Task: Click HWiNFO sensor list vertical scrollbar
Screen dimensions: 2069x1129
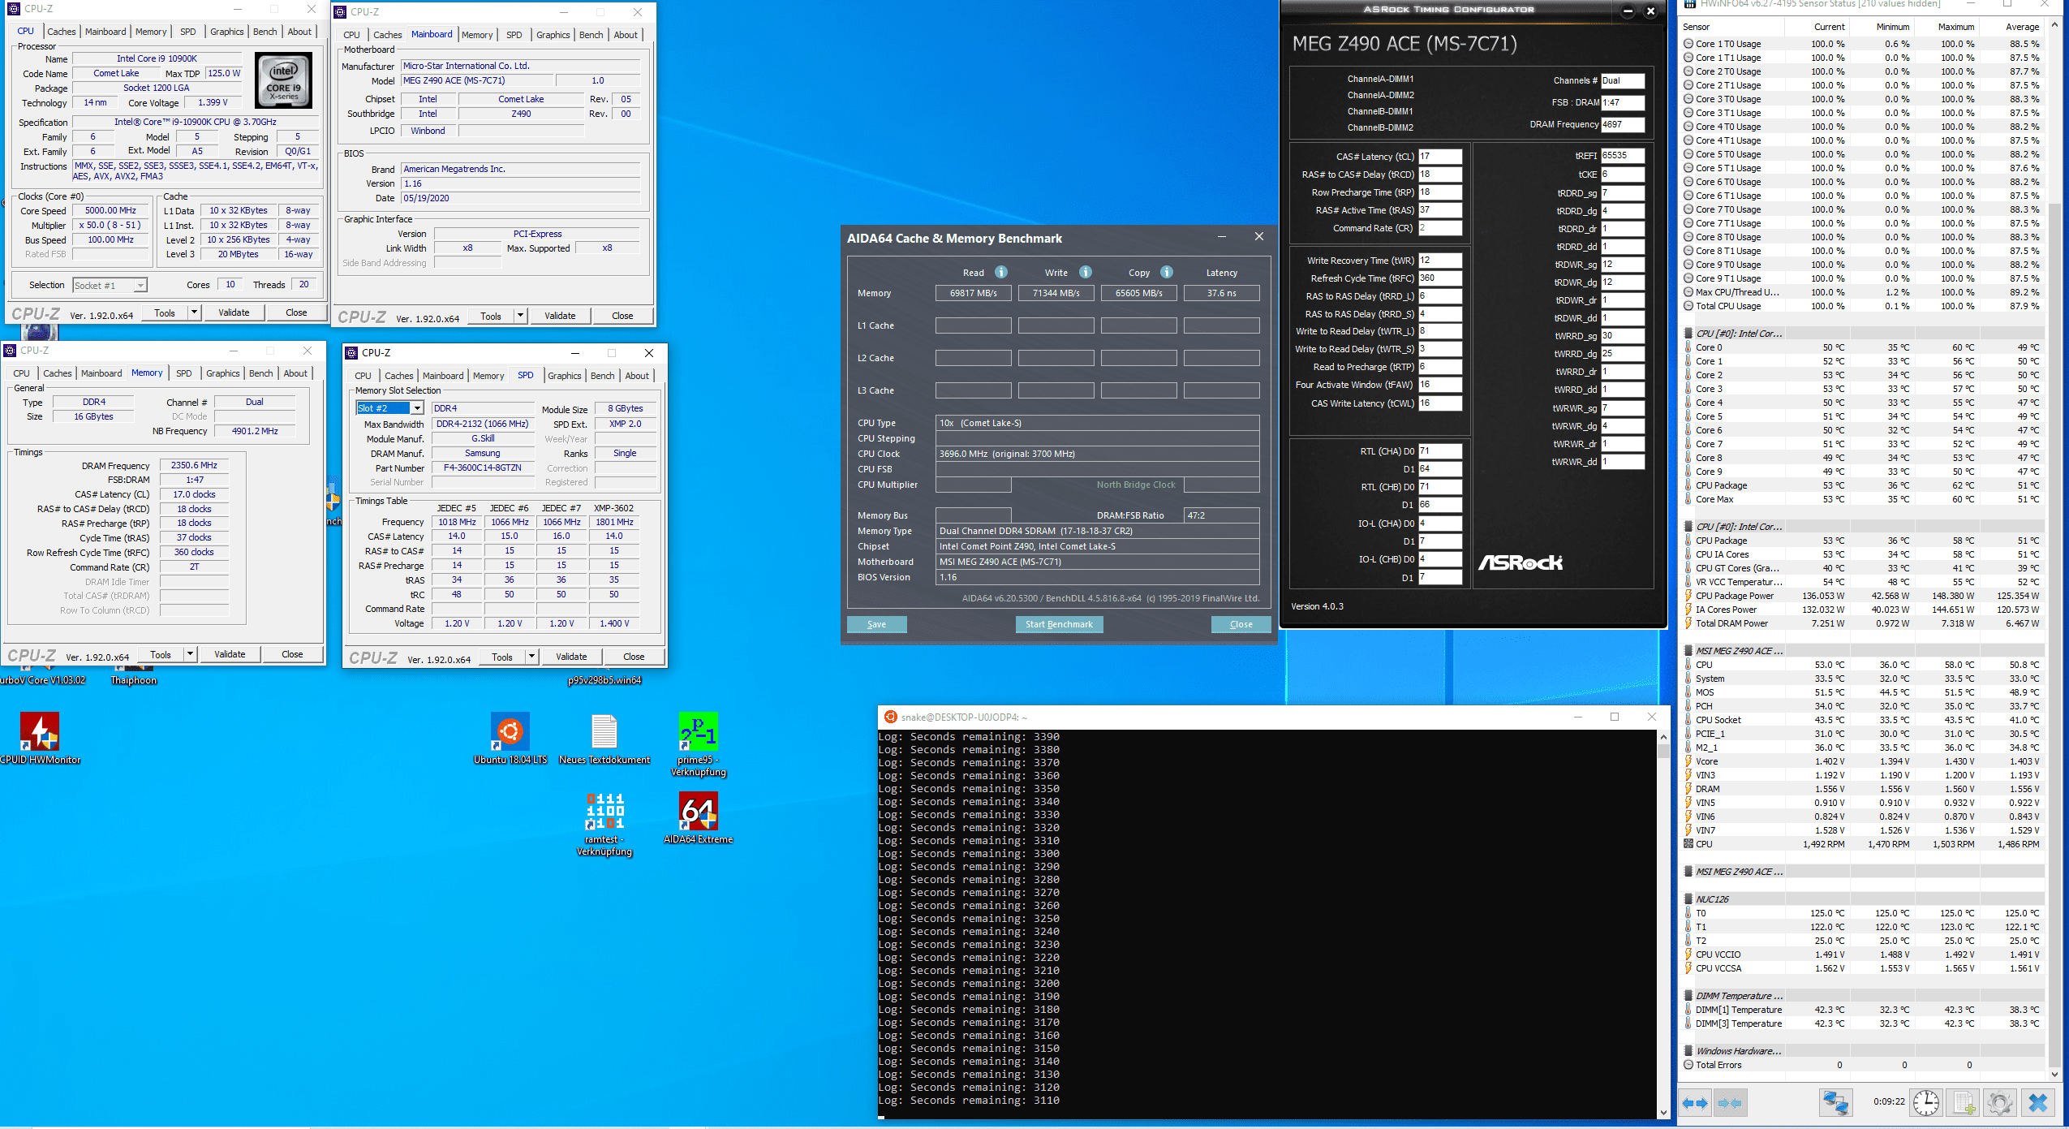Action: (x=2054, y=549)
